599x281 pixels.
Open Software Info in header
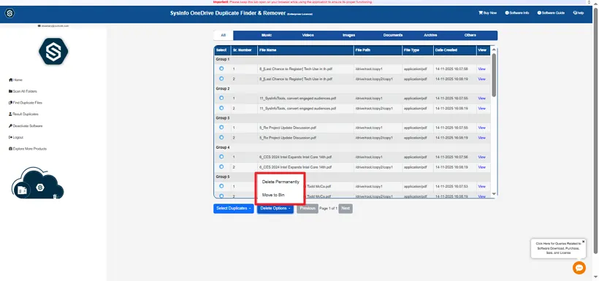[517, 13]
